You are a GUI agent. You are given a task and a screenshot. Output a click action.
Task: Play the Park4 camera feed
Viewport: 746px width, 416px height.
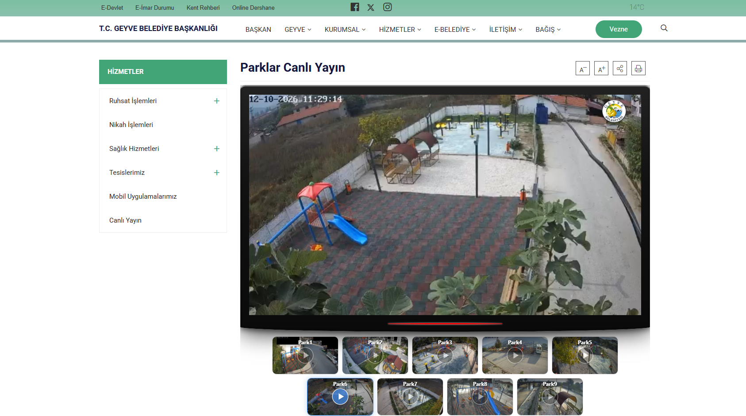click(515, 355)
